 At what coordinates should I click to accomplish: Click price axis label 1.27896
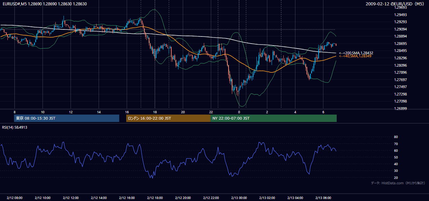point(400,72)
